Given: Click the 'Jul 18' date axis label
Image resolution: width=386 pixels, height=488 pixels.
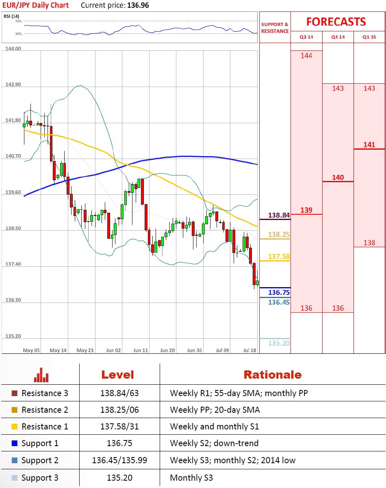Looking at the screenshot, I should [x=249, y=350].
